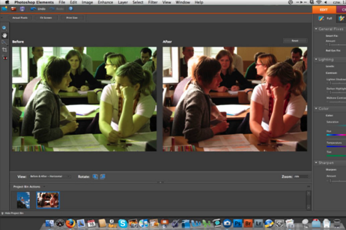
Task: Open Skype from the Dock
Action: click(x=122, y=224)
